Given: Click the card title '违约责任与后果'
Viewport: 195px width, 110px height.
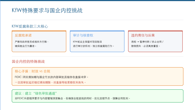Looking at the screenshot, I should (143, 35).
